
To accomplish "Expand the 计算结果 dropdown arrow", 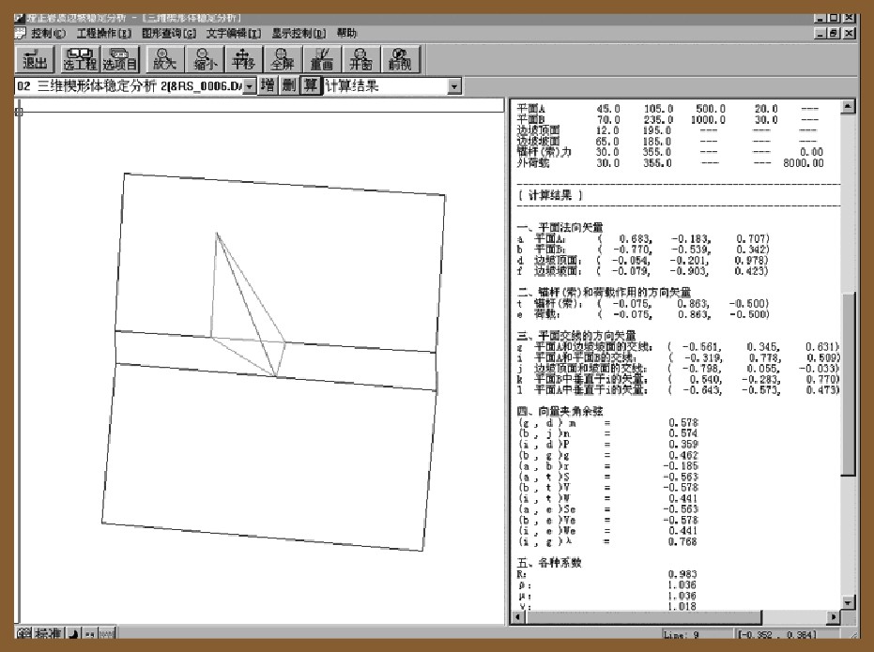I will point(454,86).
